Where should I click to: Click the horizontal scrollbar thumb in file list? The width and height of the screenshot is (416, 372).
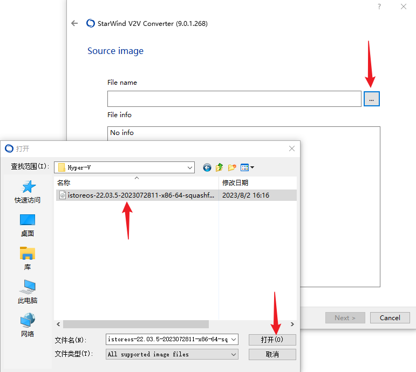click(x=136, y=324)
